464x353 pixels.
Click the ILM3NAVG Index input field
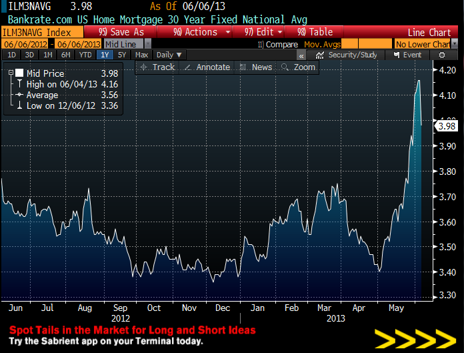click(42, 32)
